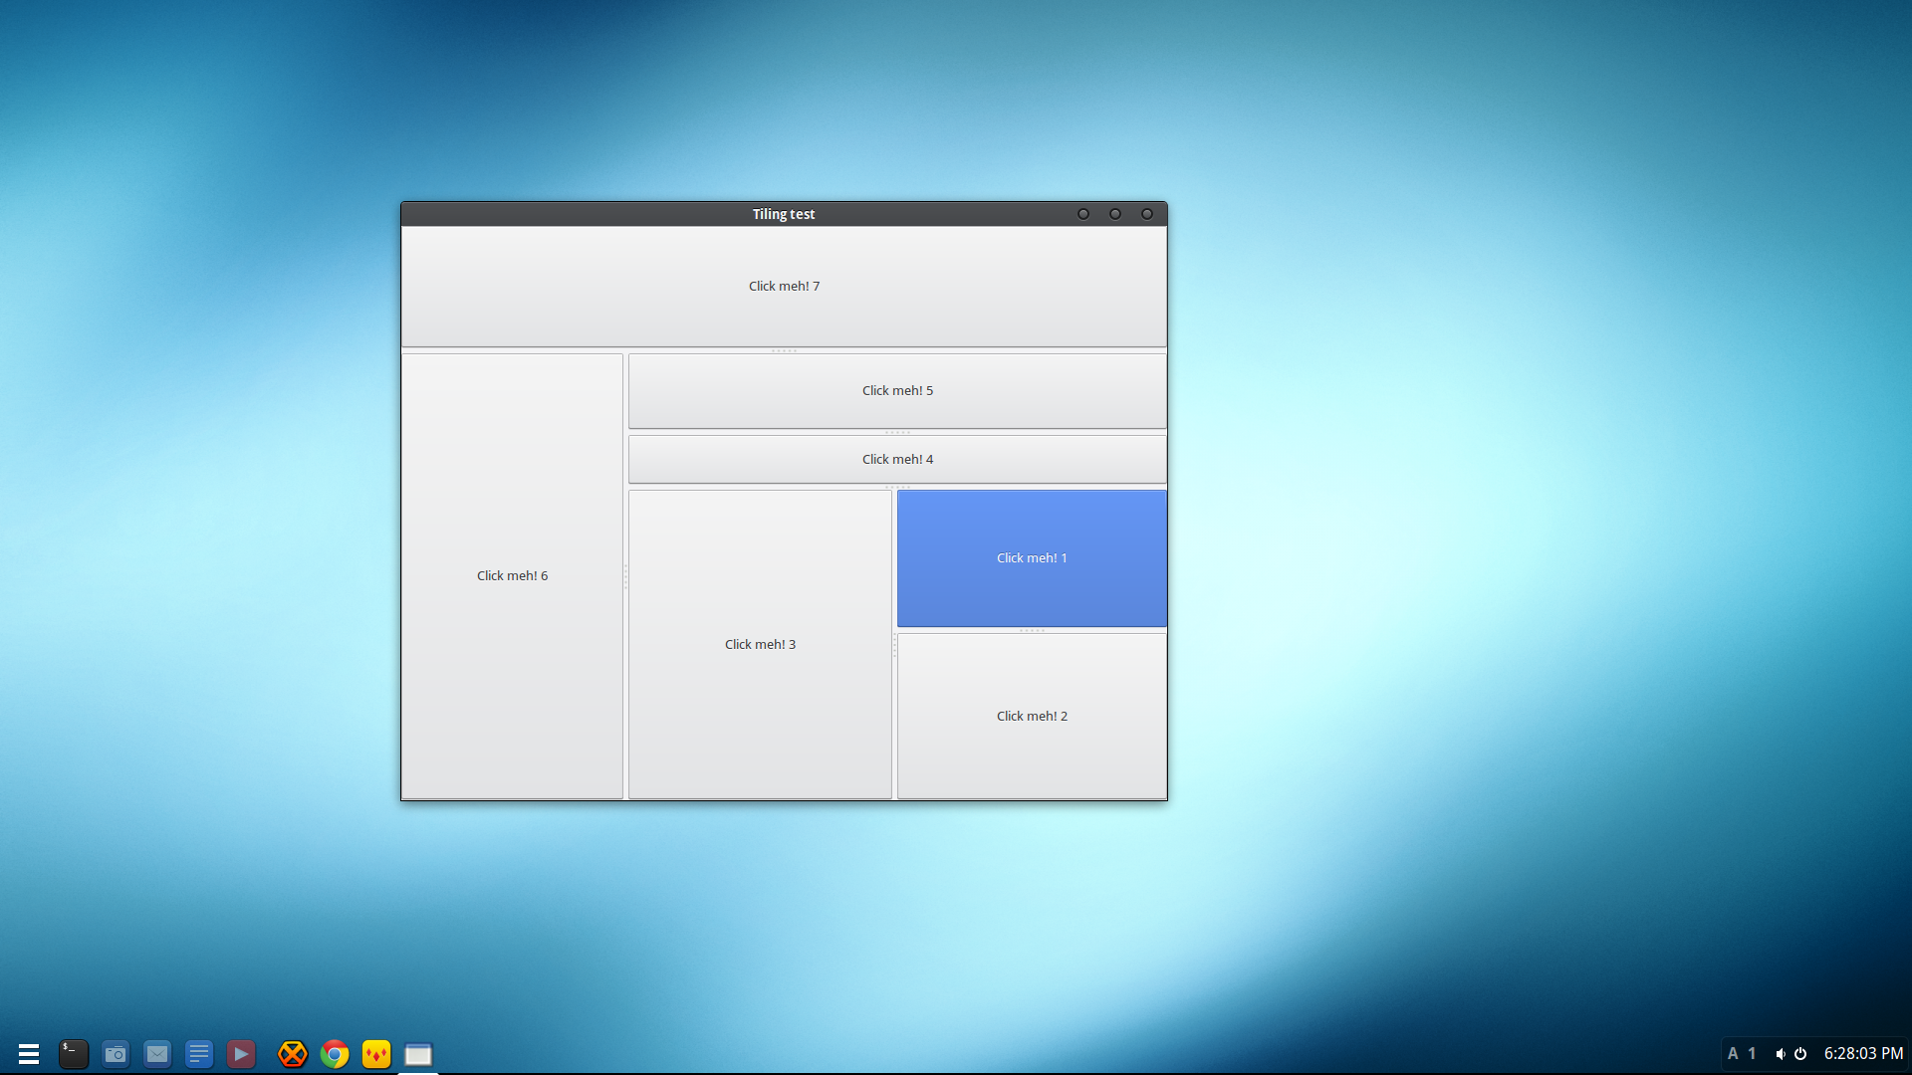
Task: Launch the terminal from the taskbar
Action: 74,1054
